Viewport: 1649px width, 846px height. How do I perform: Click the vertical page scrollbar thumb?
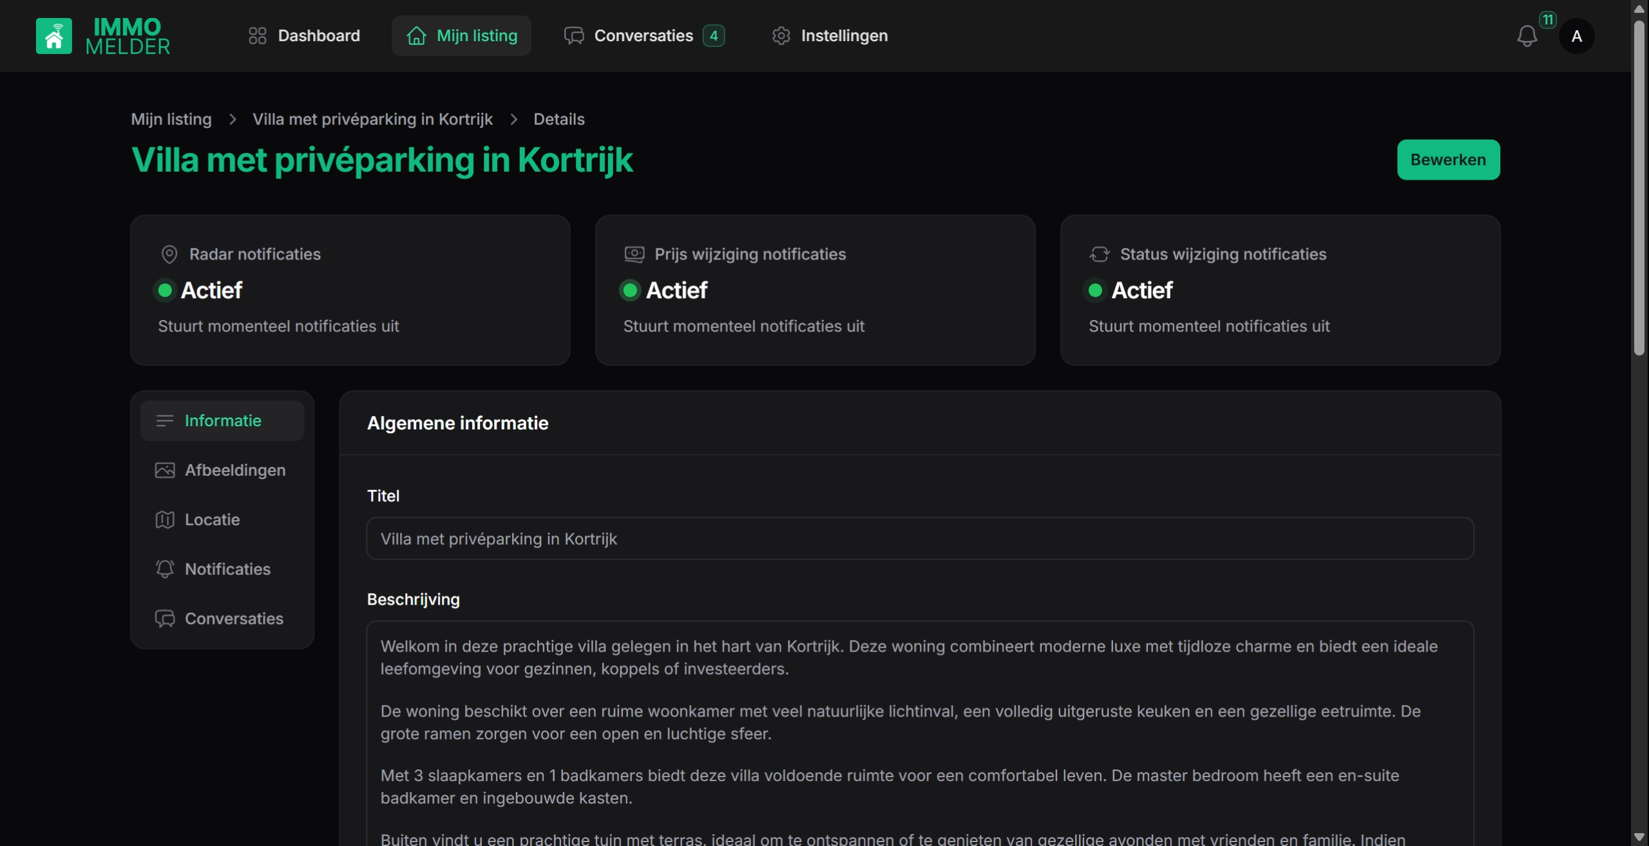tap(1639, 187)
